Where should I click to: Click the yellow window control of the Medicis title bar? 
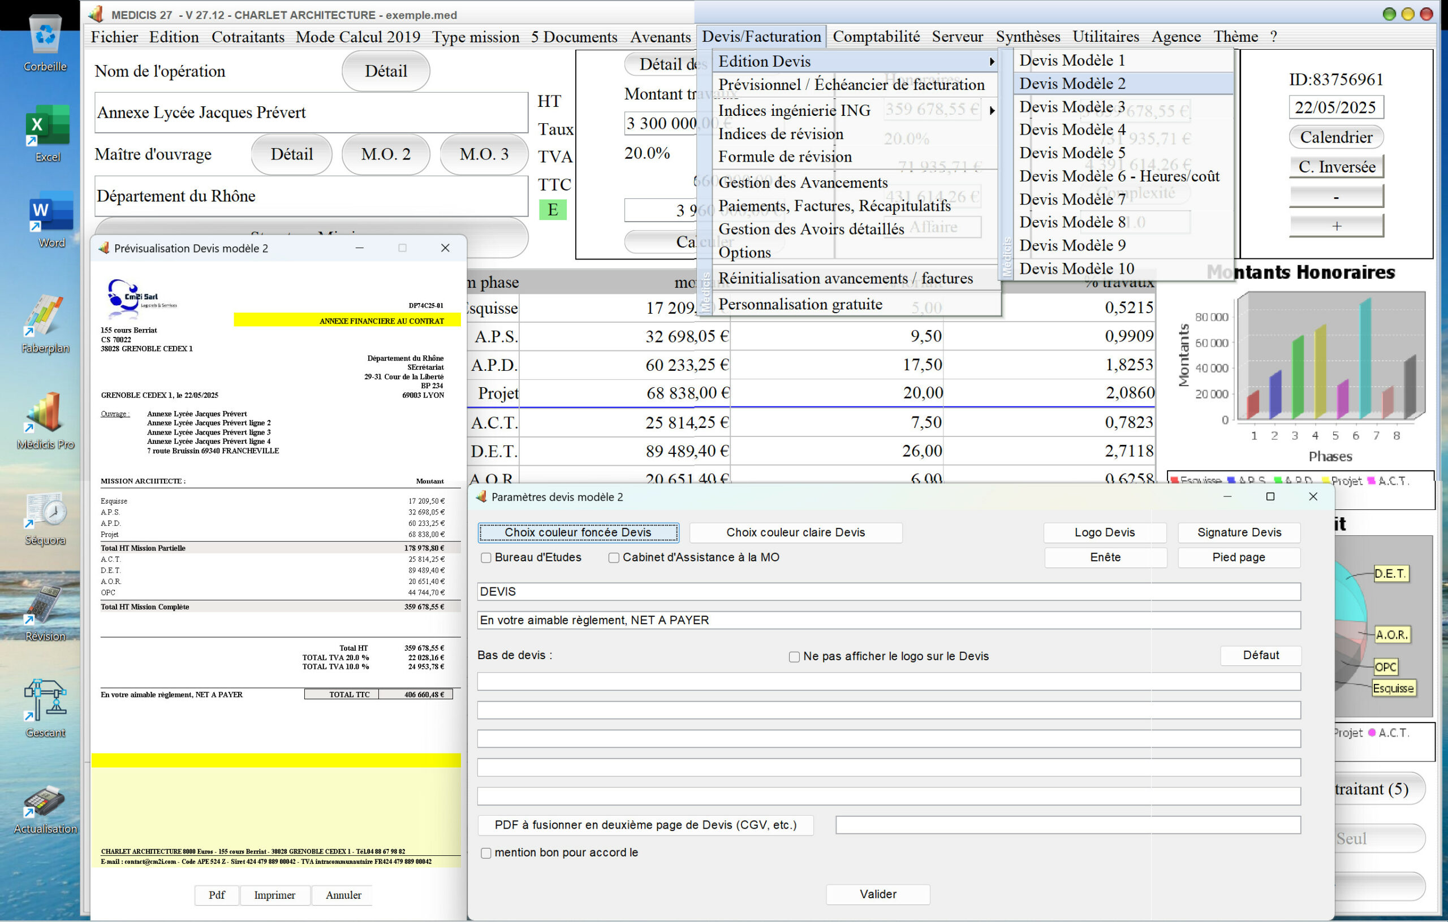pos(1408,14)
